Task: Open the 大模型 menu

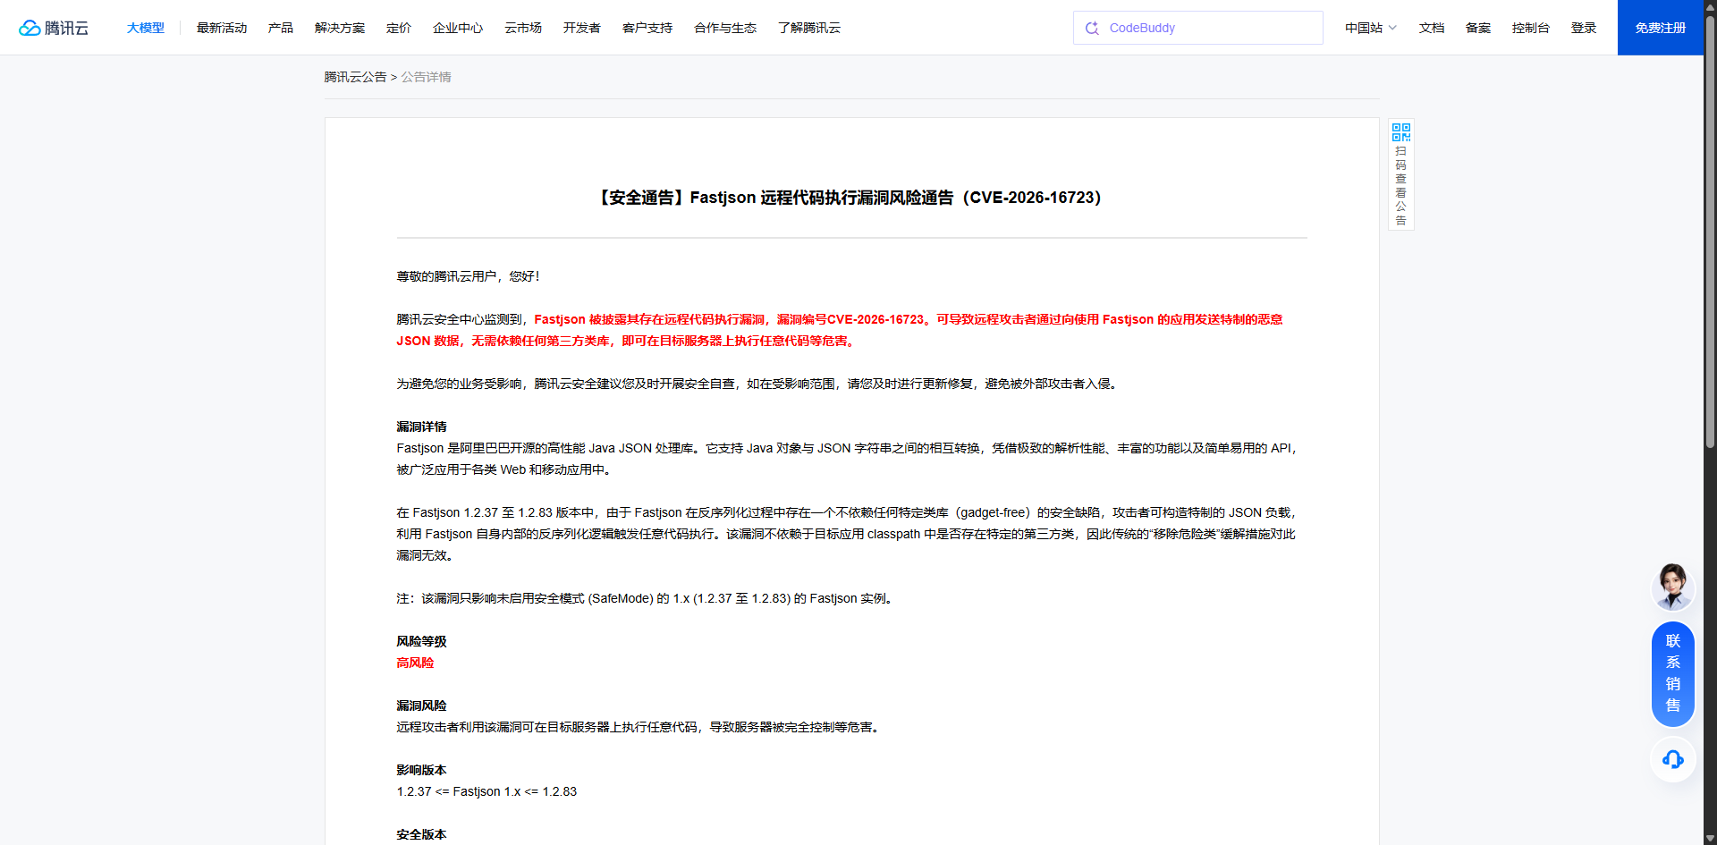Action: click(x=146, y=28)
